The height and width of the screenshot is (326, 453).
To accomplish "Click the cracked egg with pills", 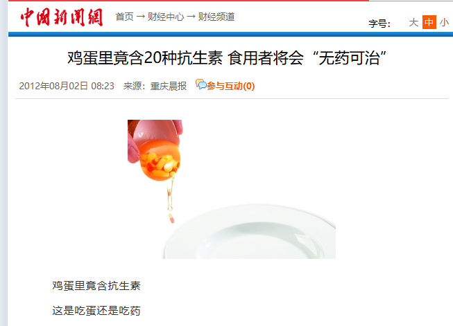I will tap(155, 151).
